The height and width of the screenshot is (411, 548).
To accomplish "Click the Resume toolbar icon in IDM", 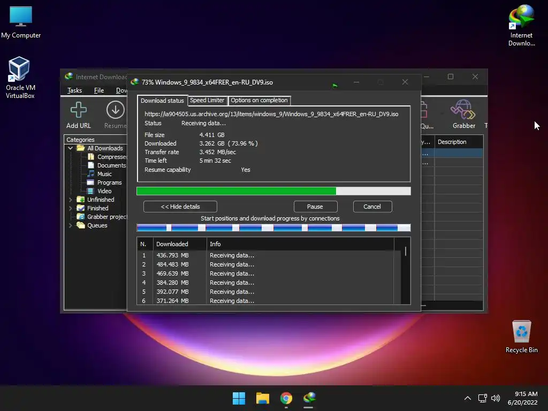I will [x=116, y=116].
